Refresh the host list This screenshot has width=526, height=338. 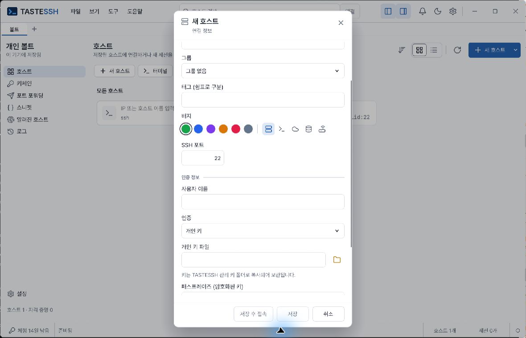(457, 50)
